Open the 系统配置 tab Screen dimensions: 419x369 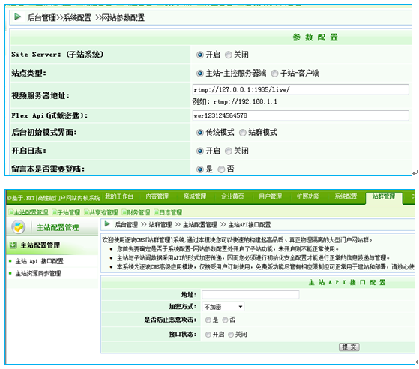[346, 196]
